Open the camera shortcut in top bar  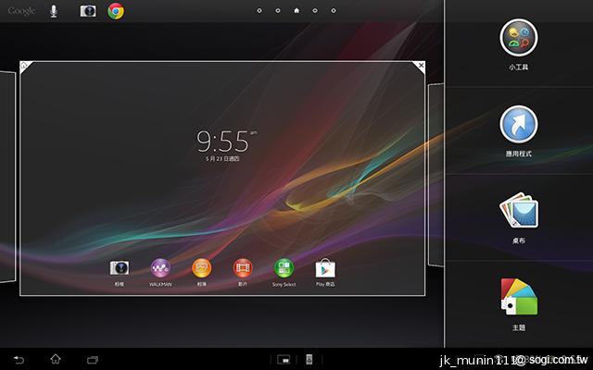(x=88, y=11)
